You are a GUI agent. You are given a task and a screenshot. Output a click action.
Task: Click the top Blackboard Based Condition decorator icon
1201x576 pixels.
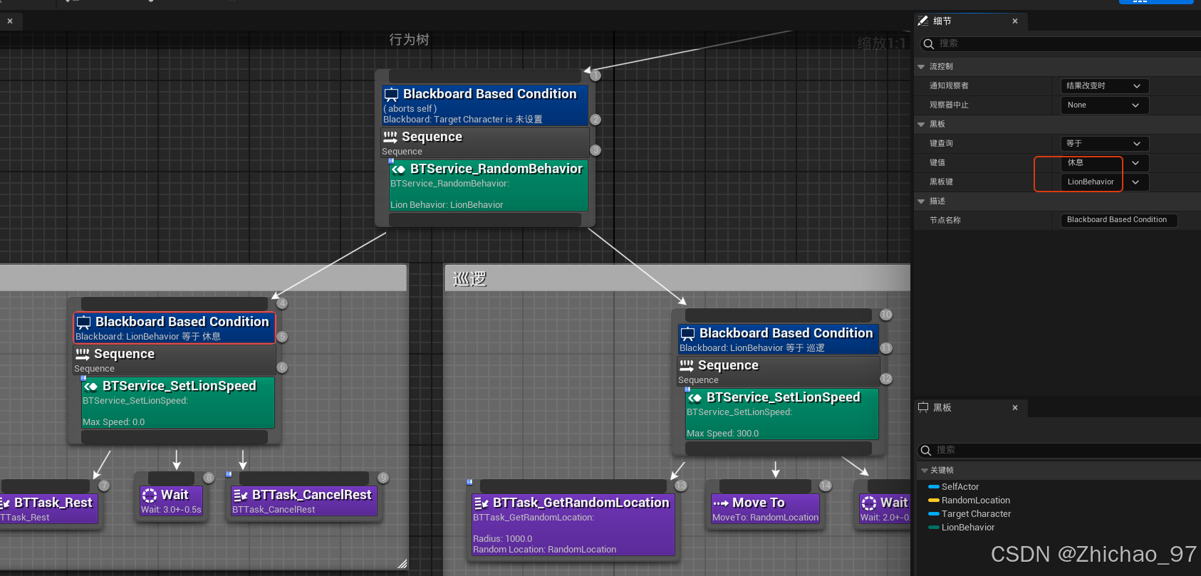click(x=391, y=95)
